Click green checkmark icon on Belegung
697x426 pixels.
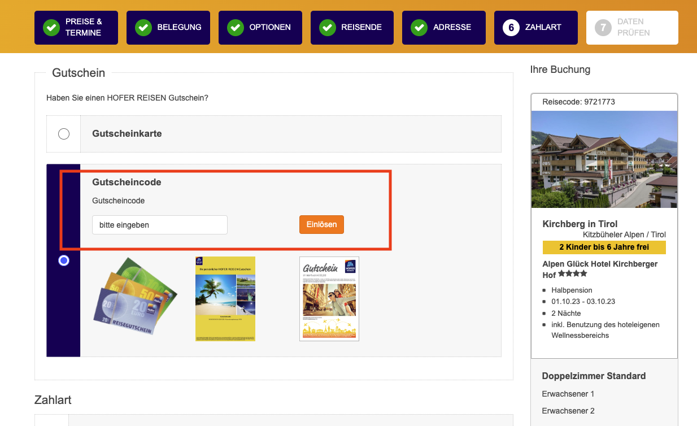click(143, 27)
